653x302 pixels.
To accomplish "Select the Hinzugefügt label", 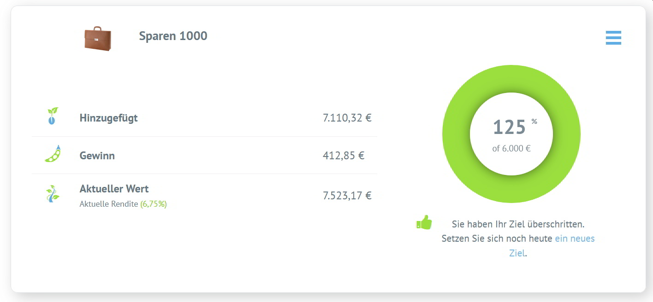I will pyautogui.click(x=108, y=118).
